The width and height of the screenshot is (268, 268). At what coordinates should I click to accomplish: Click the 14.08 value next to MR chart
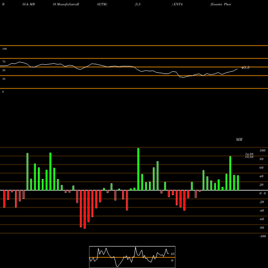click(x=249, y=154)
